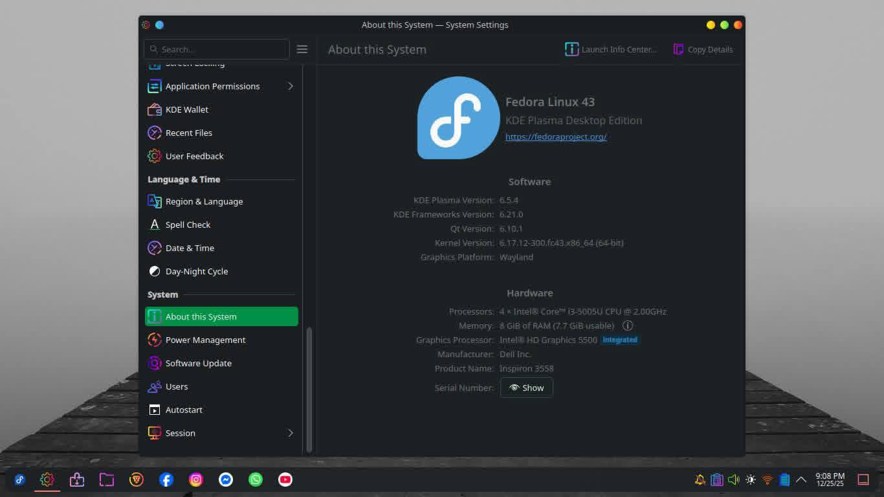Open Wi-Fi network tray icon

tap(768, 480)
